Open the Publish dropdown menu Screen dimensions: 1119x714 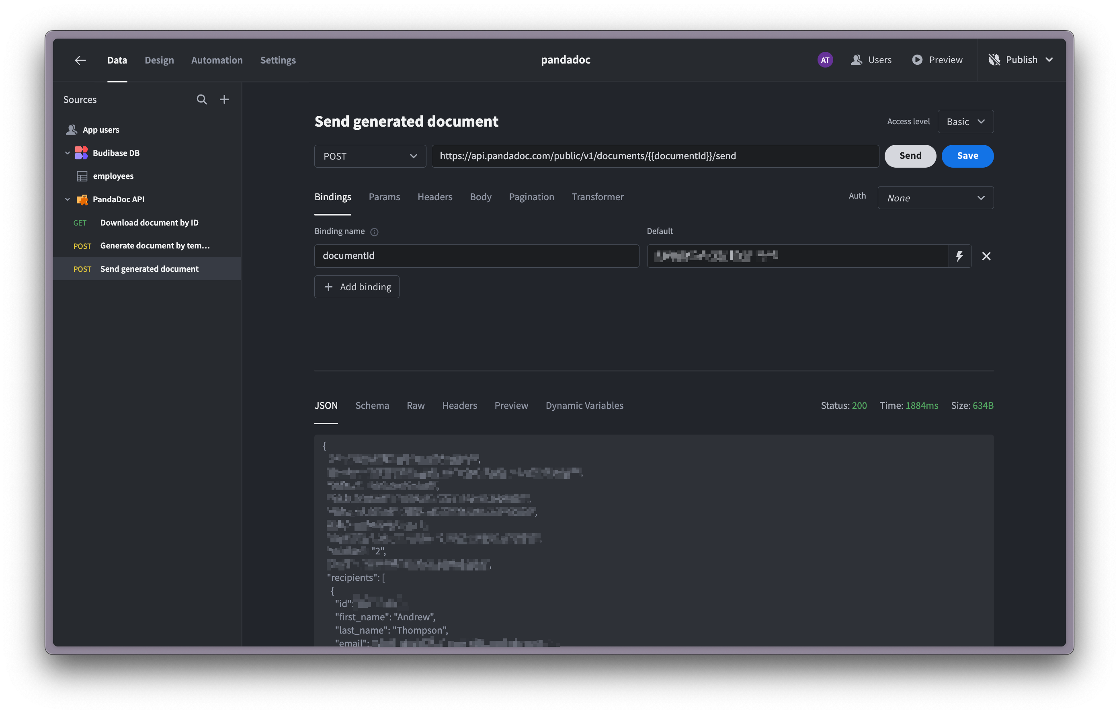pos(1049,60)
